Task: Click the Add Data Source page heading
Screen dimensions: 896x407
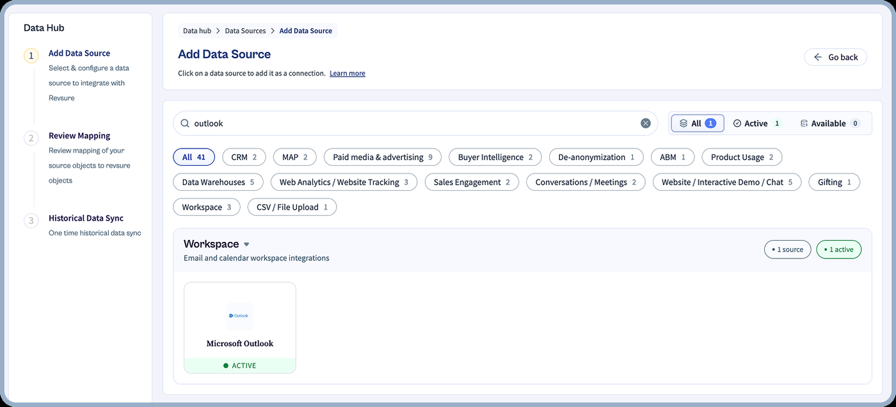Action: [225, 54]
